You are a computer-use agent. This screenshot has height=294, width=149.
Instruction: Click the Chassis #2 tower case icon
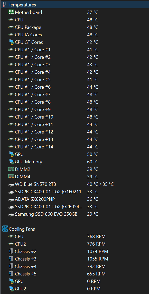point(11,251)
